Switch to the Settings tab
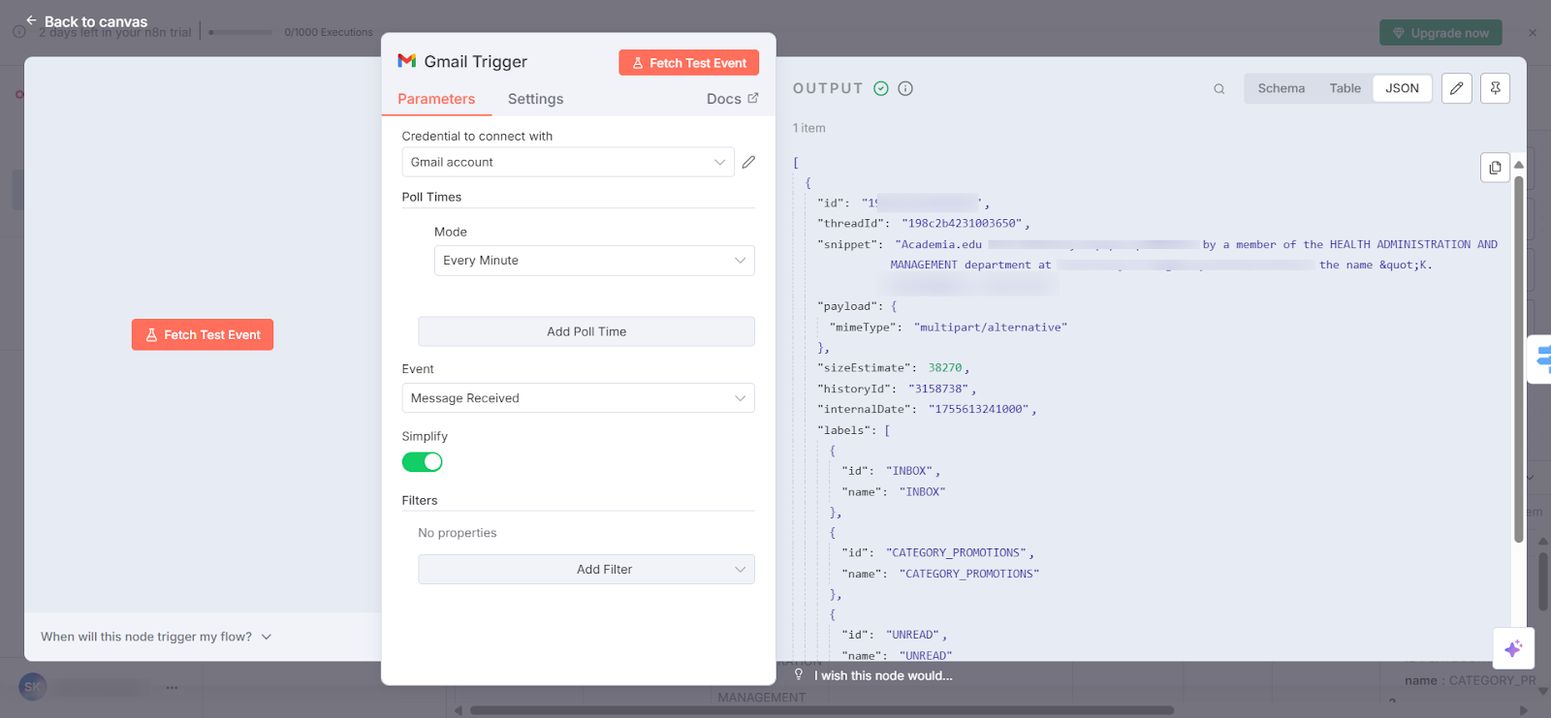The width and height of the screenshot is (1551, 718). tap(535, 99)
